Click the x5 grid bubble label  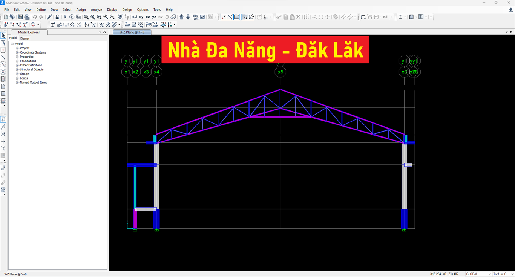pyautogui.click(x=280, y=72)
